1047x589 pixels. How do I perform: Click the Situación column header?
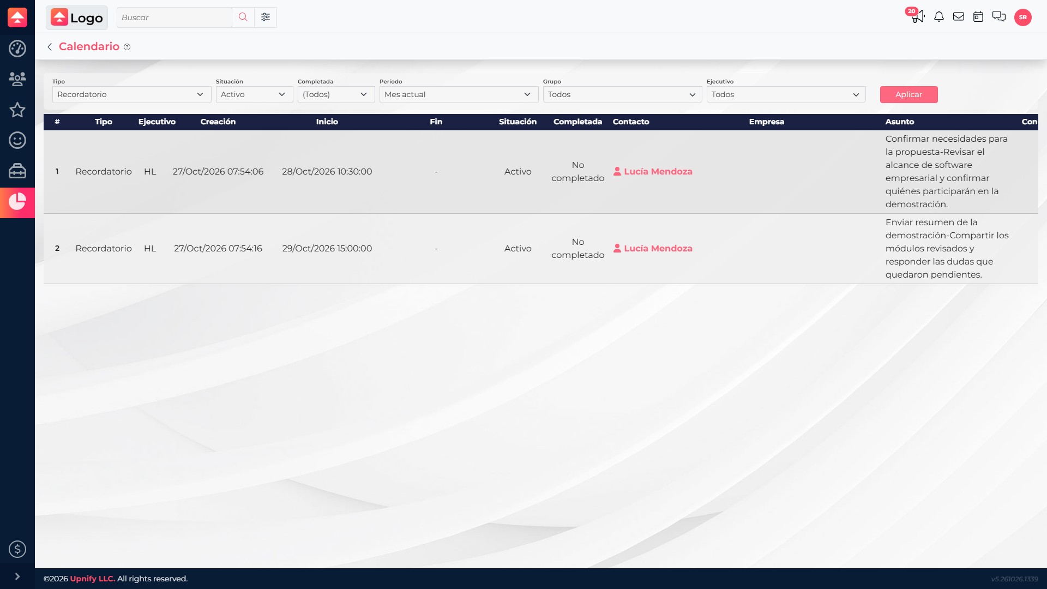(x=518, y=122)
